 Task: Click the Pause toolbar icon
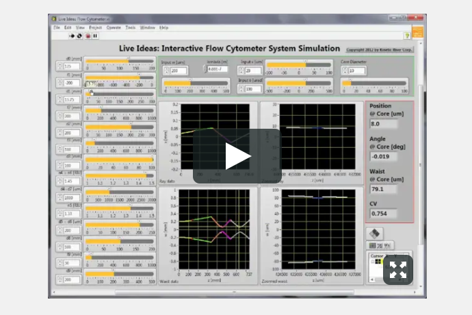(x=95, y=34)
